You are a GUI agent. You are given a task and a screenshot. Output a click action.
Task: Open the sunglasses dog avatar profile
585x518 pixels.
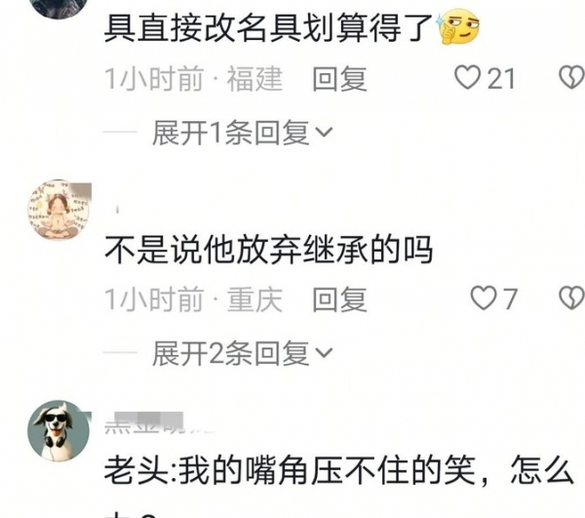click(x=59, y=430)
